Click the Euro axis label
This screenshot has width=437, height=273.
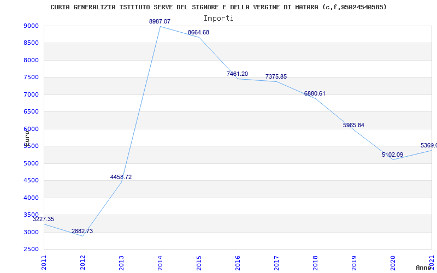(x=27, y=138)
